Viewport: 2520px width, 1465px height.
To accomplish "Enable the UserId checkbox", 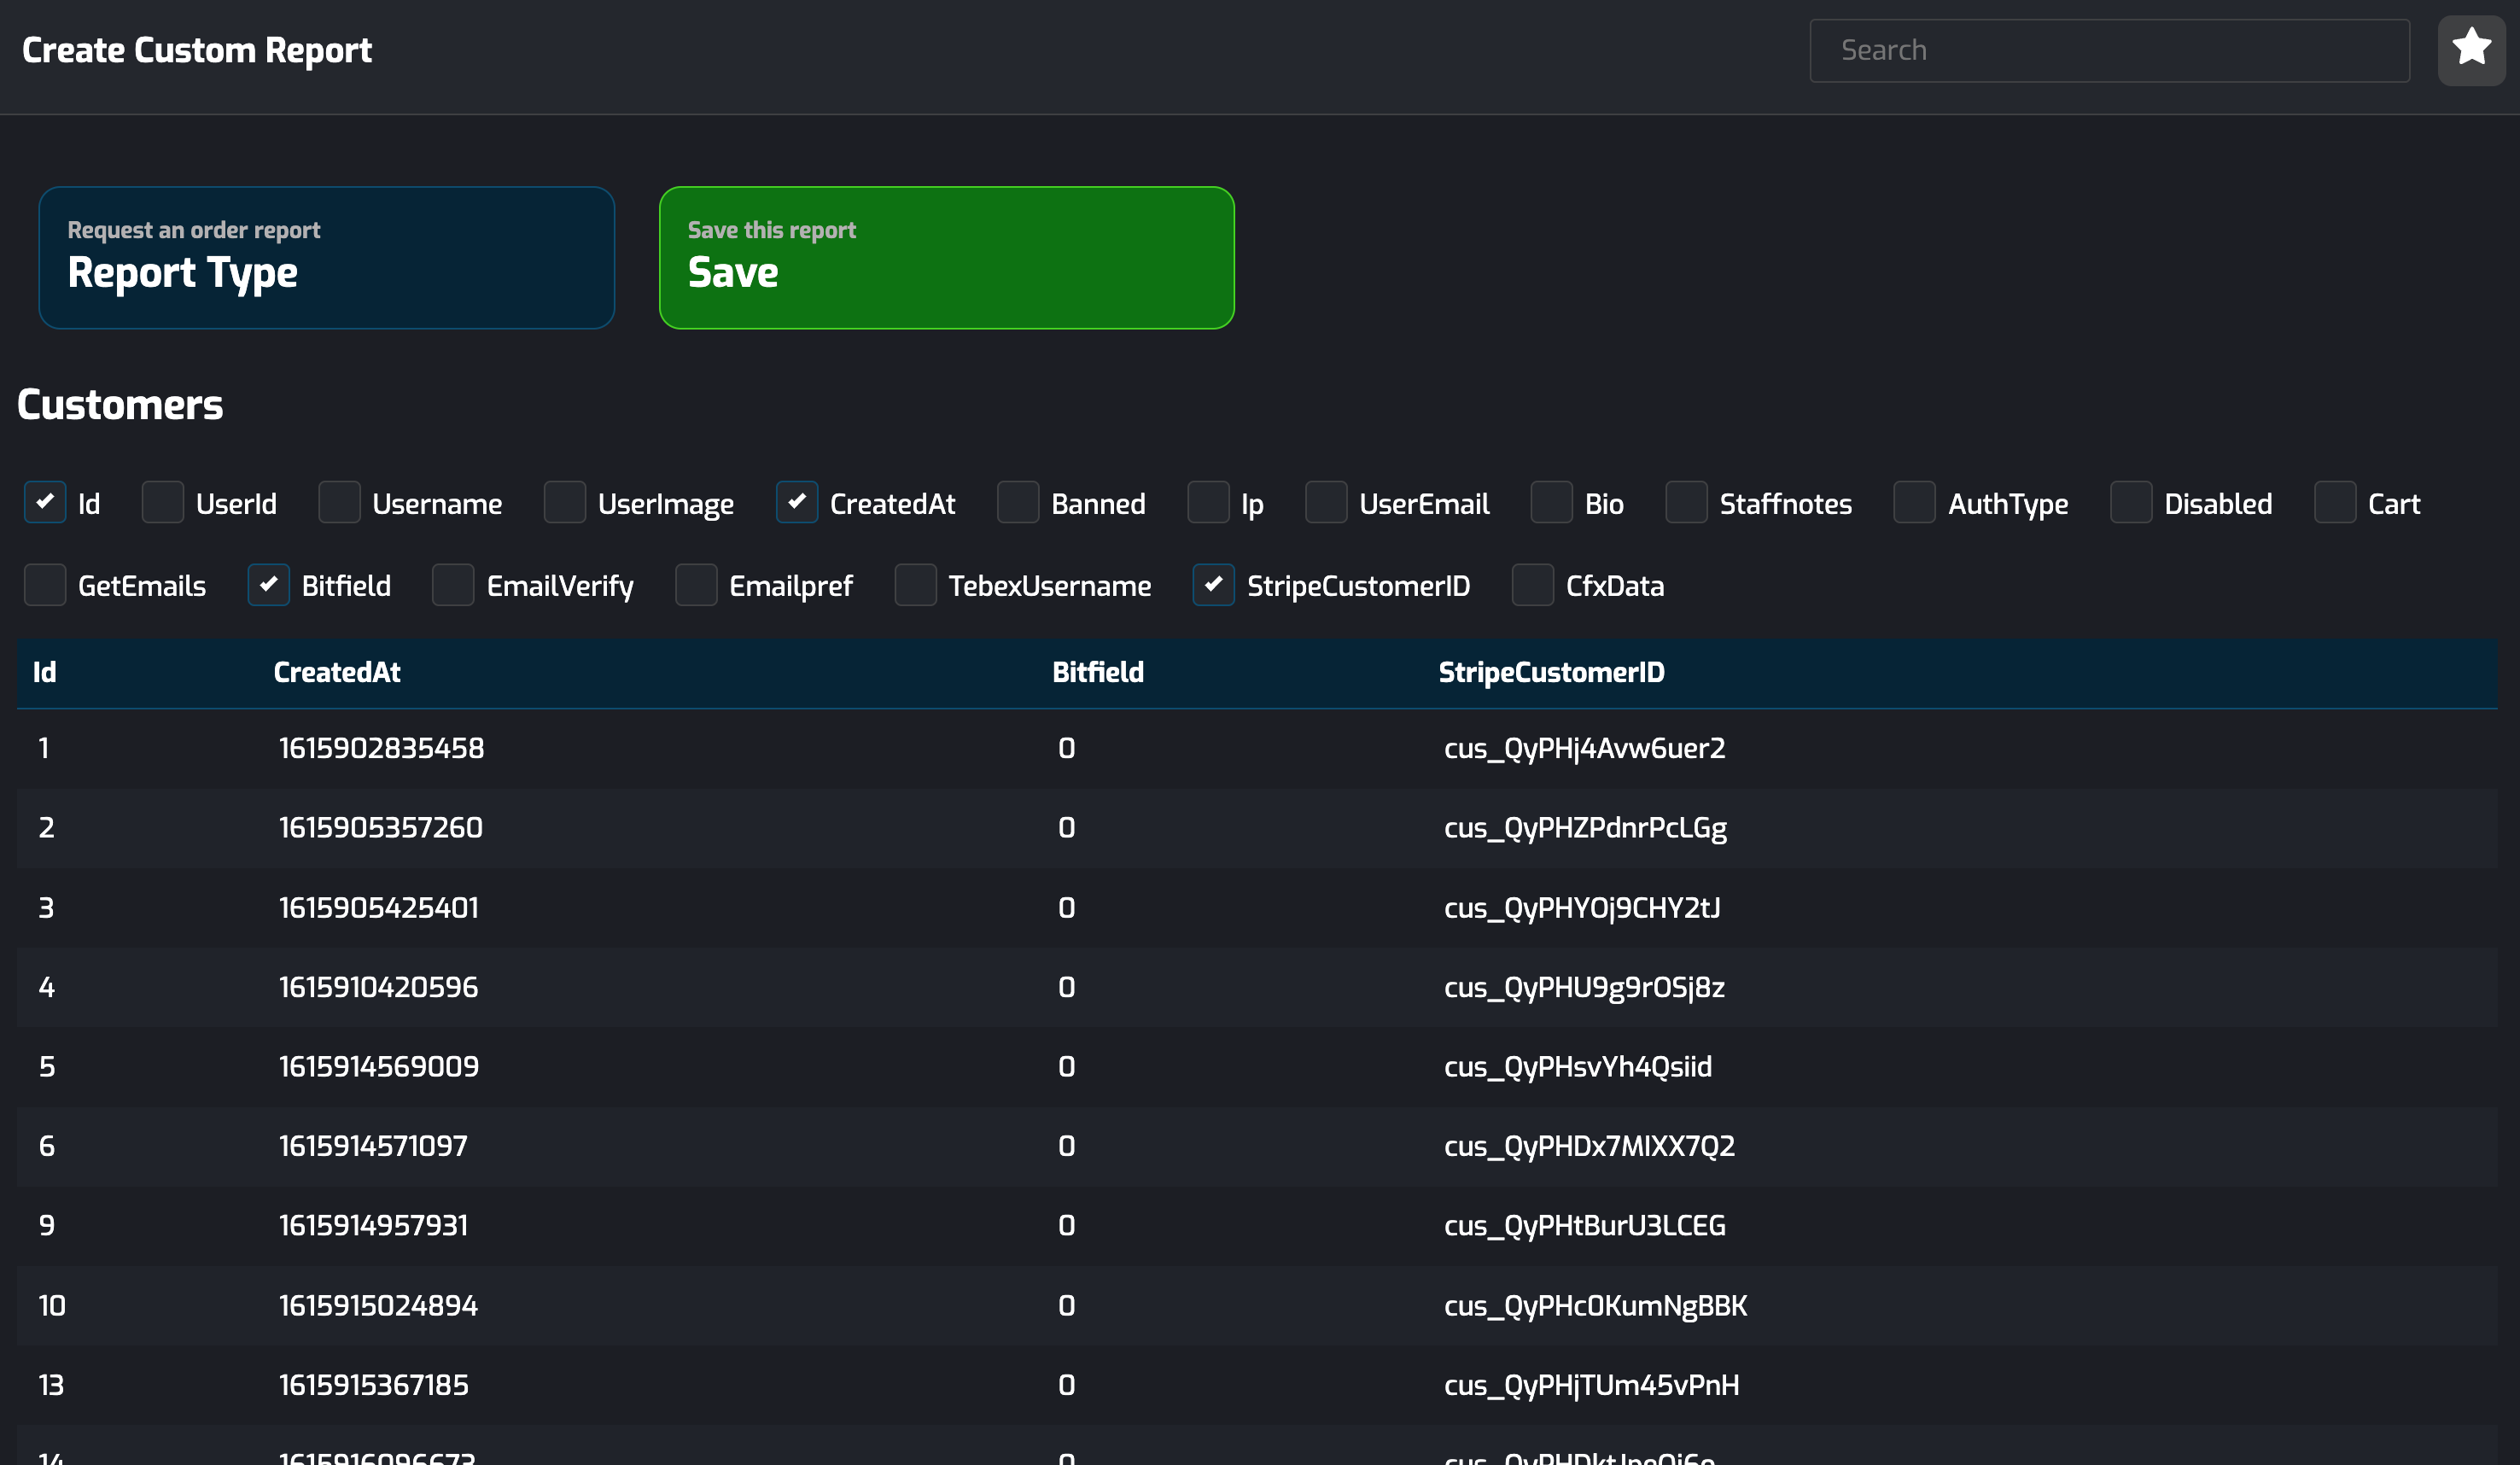I will pyautogui.click(x=163, y=502).
